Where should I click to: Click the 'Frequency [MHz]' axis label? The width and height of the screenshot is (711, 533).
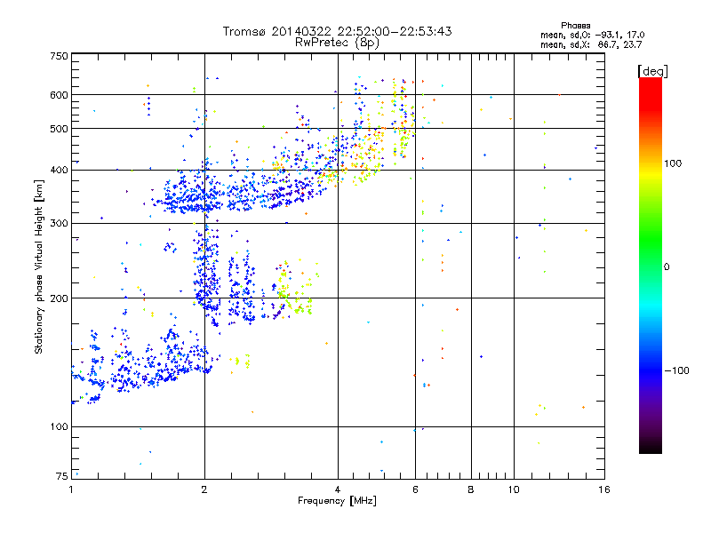click(337, 501)
